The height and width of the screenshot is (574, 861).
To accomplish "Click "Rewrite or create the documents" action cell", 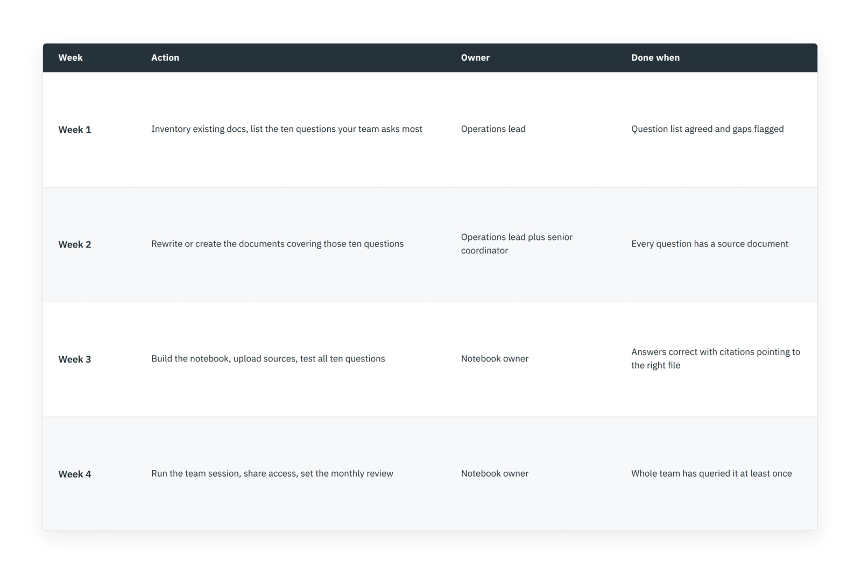I will click(x=277, y=244).
